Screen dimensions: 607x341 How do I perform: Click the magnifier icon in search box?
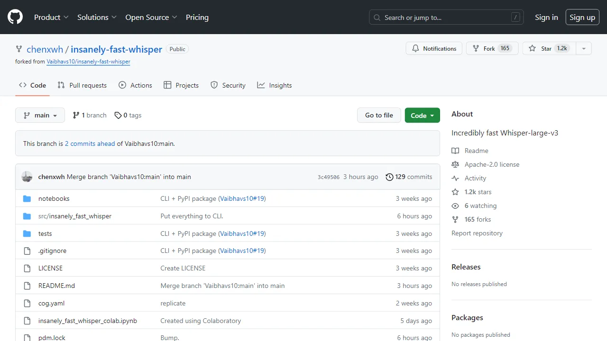[x=377, y=18]
